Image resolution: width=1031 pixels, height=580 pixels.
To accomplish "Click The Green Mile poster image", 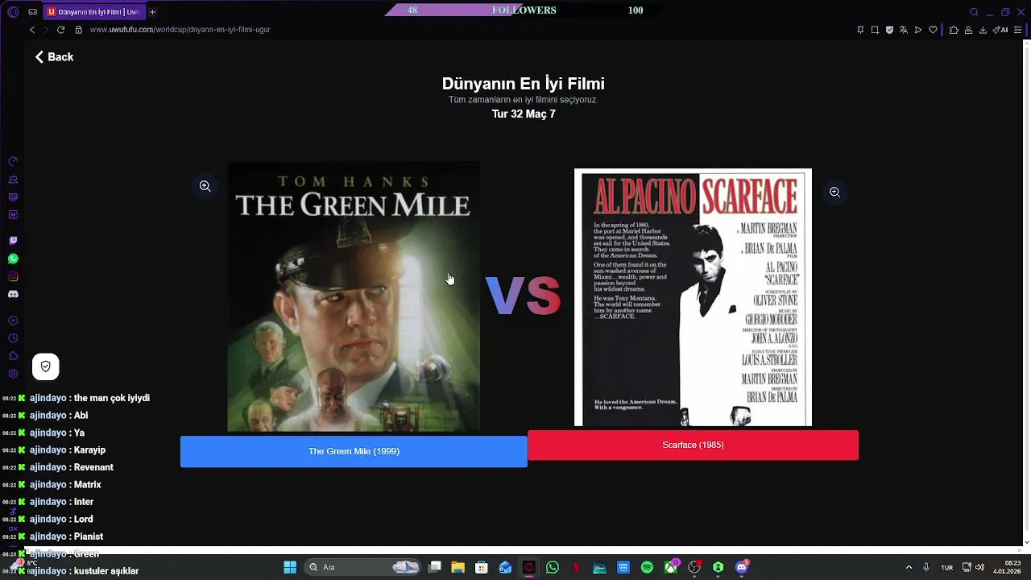I will click(354, 296).
